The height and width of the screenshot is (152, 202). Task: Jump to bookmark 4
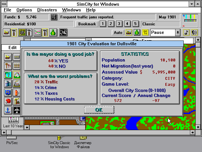coord(127,24)
